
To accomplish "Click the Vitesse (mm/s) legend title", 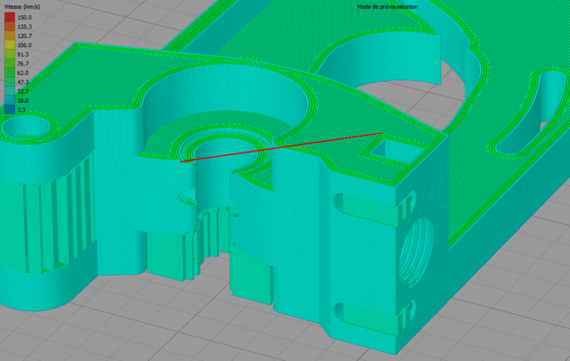I will [22, 7].
